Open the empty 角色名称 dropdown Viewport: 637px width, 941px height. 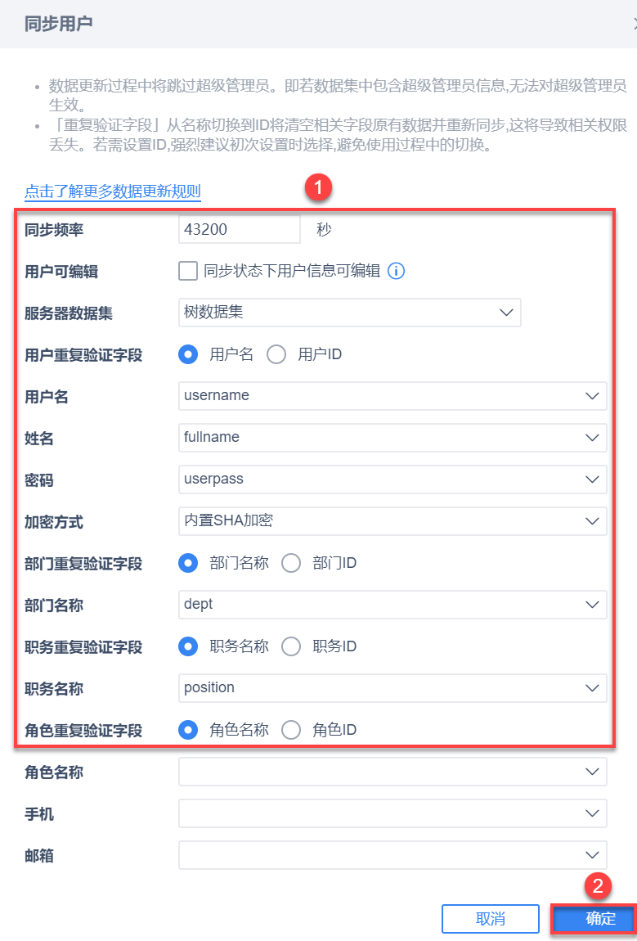pyautogui.click(x=393, y=772)
